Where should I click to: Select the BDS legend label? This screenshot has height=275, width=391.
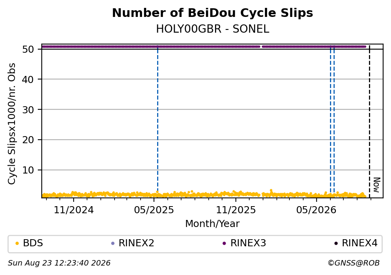(33, 243)
